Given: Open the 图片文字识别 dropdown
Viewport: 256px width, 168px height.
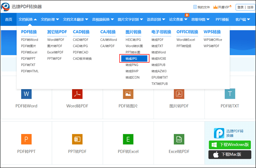Looking at the screenshot, I should 130,19.
